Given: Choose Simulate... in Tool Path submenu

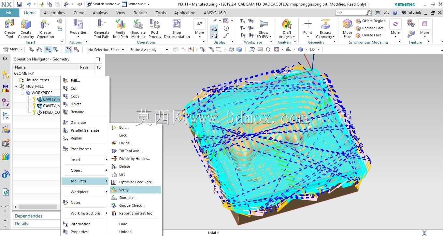Looking at the screenshot, I should click(x=136, y=198).
